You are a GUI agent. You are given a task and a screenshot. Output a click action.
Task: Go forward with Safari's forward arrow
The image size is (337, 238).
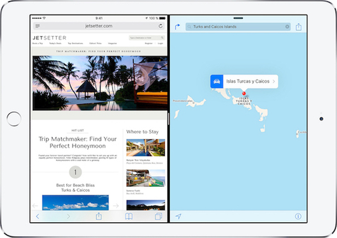(x=68, y=217)
